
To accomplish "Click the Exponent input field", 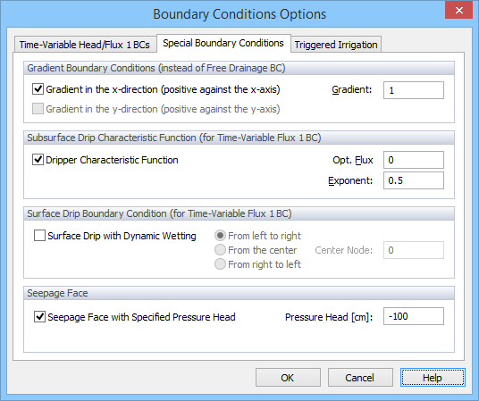I will pos(414,180).
